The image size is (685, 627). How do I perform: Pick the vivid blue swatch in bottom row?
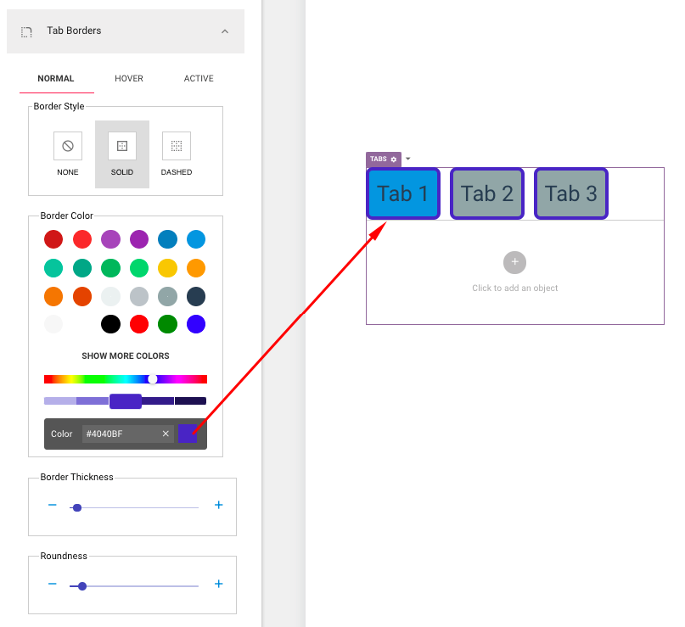196,324
